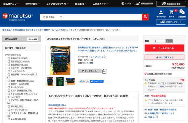188x123 pixels.
Task: Open the すべての製品 search dropdown
Action: click(52, 17)
